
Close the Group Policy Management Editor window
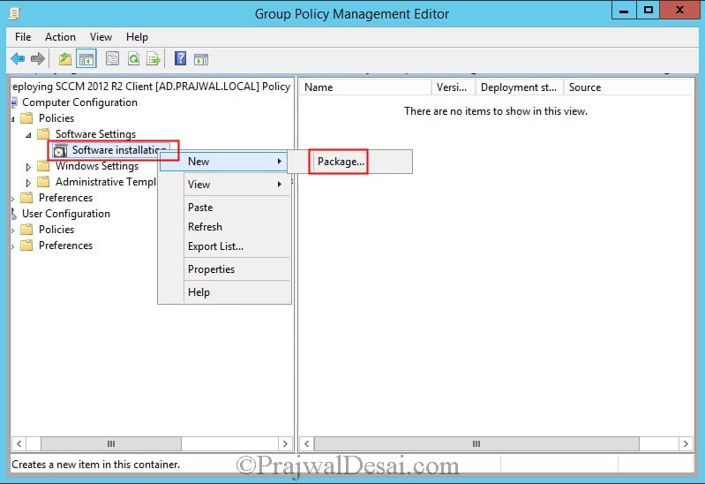tap(679, 10)
